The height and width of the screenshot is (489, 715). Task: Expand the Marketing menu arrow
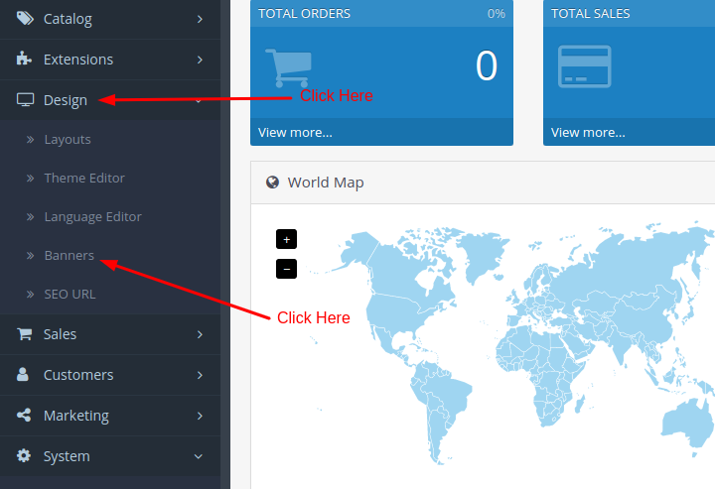click(200, 416)
